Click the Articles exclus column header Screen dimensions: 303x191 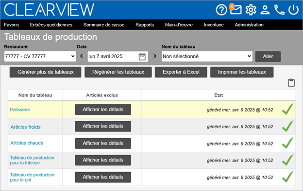pyautogui.click(x=102, y=95)
